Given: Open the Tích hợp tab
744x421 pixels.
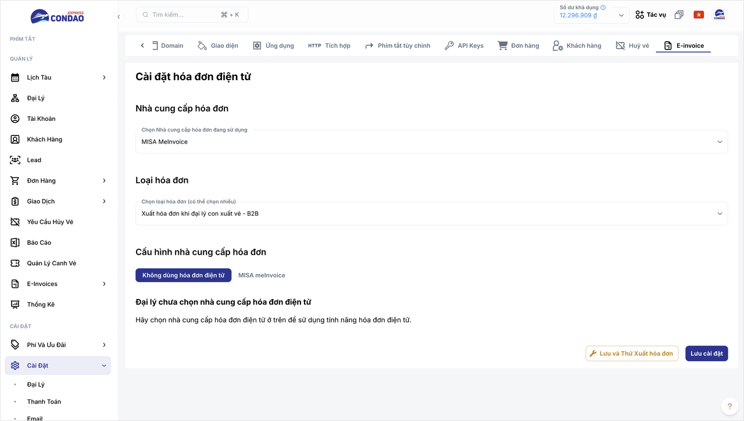Looking at the screenshot, I should (329, 45).
